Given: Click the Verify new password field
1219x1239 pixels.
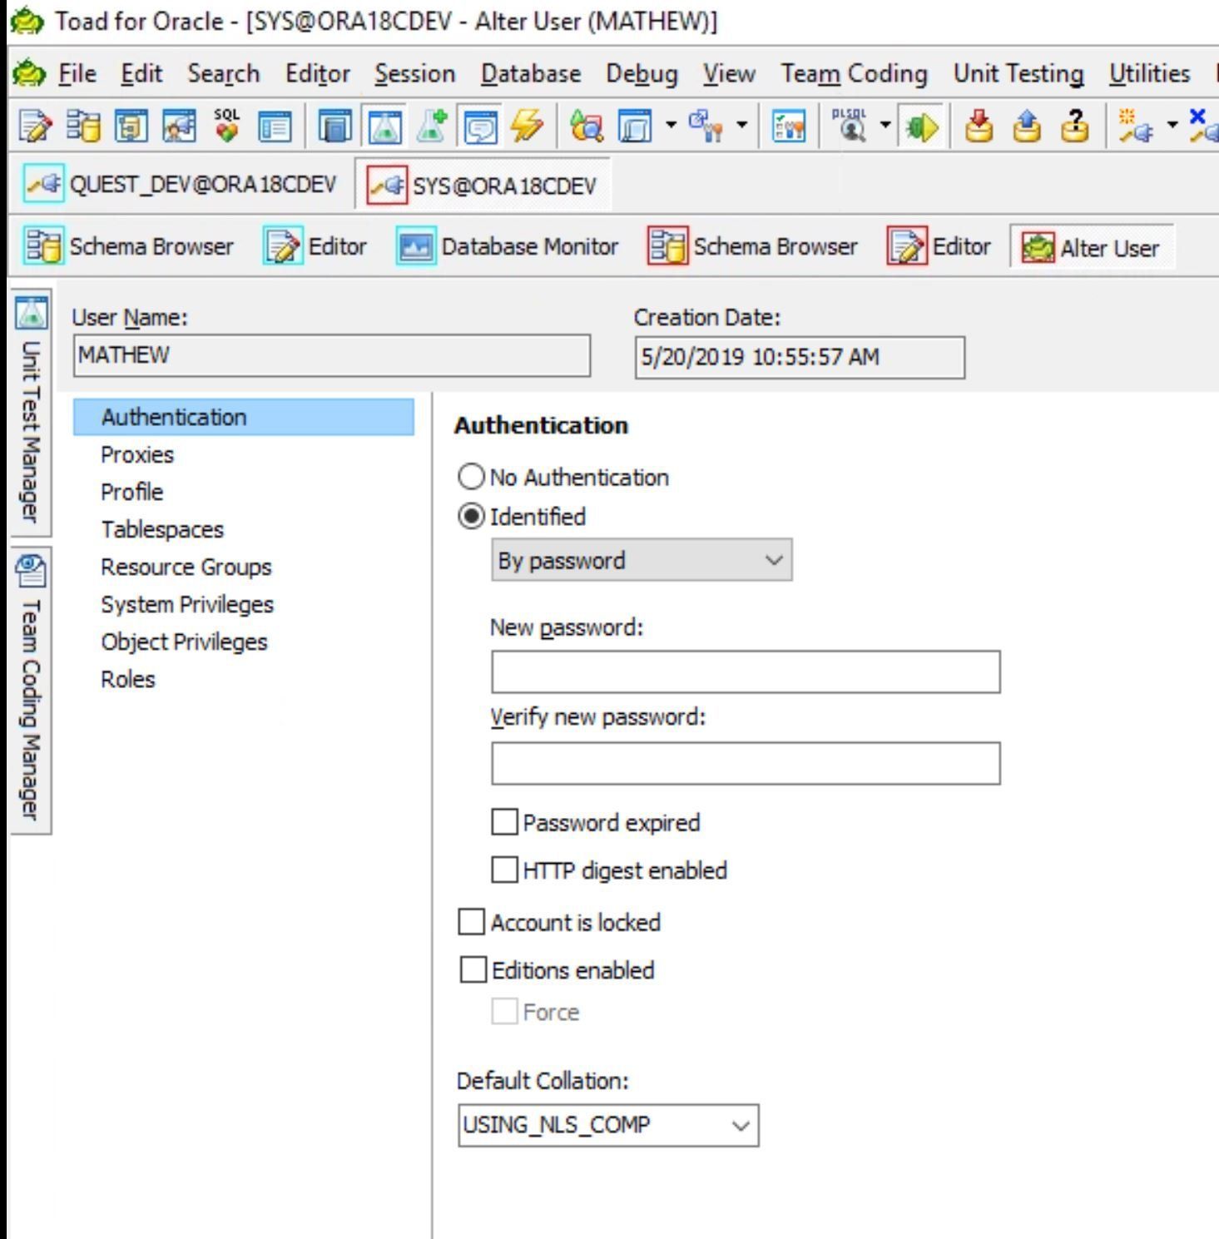Looking at the screenshot, I should (746, 764).
